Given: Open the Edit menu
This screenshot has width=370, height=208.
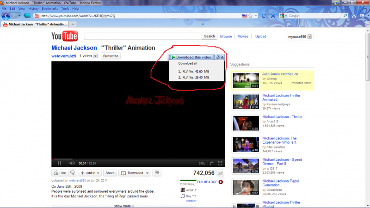Looking at the screenshot, I should (12, 8).
